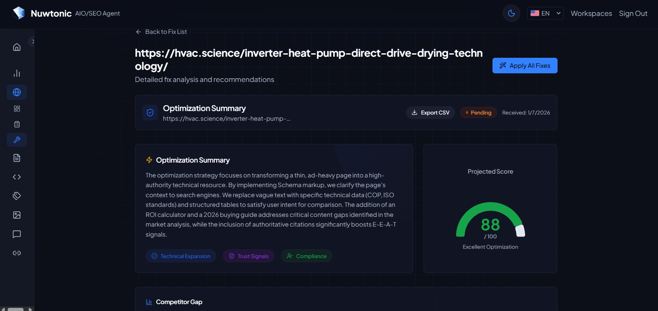Open the chat message icon

17,234
